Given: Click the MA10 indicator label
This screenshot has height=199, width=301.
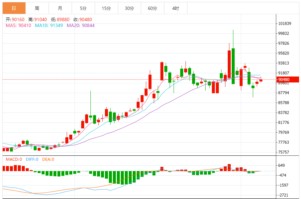Looking at the screenshot, I should pos(49,25).
